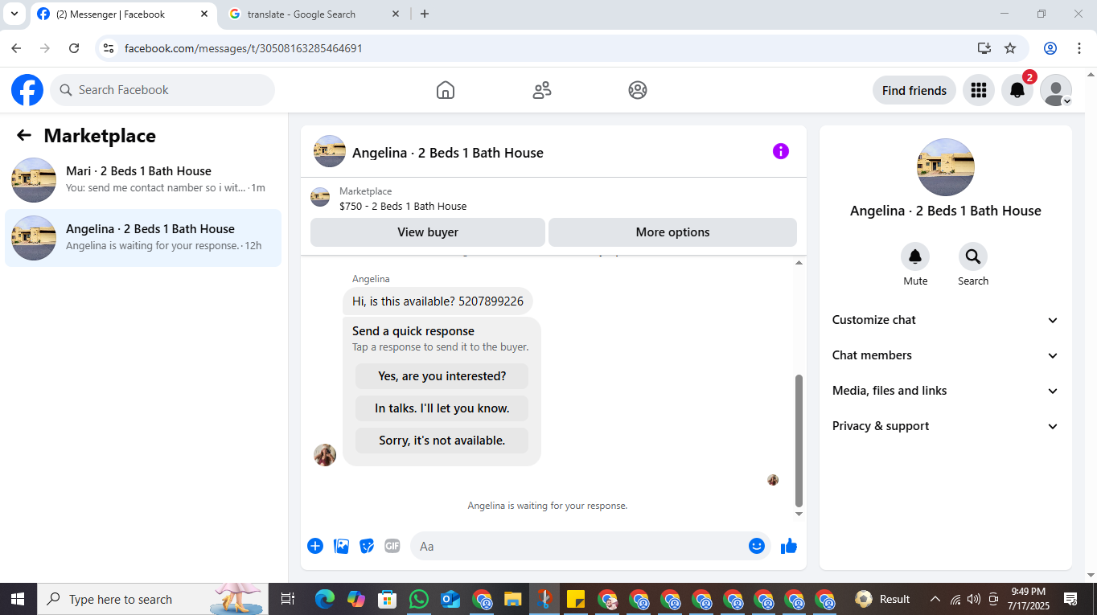The height and width of the screenshot is (615, 1097).
Task: Mute the Angelina conversation
Action: coord(915,256)
